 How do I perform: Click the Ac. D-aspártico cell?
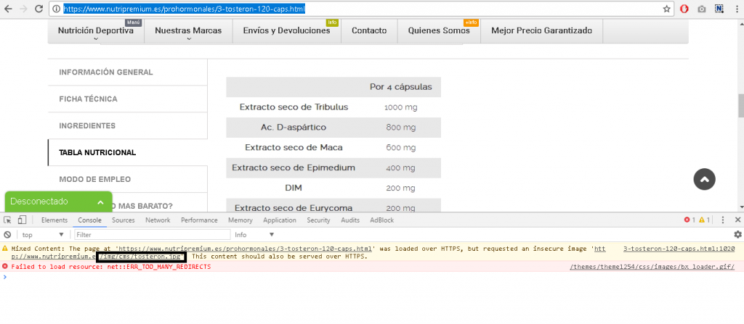pos(294,128)
